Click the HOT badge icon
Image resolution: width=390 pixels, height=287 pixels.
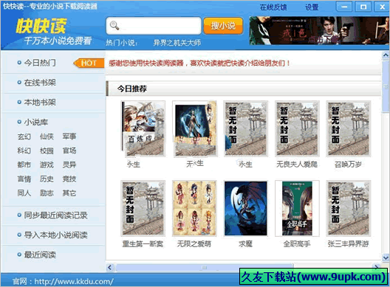[89, 63]
